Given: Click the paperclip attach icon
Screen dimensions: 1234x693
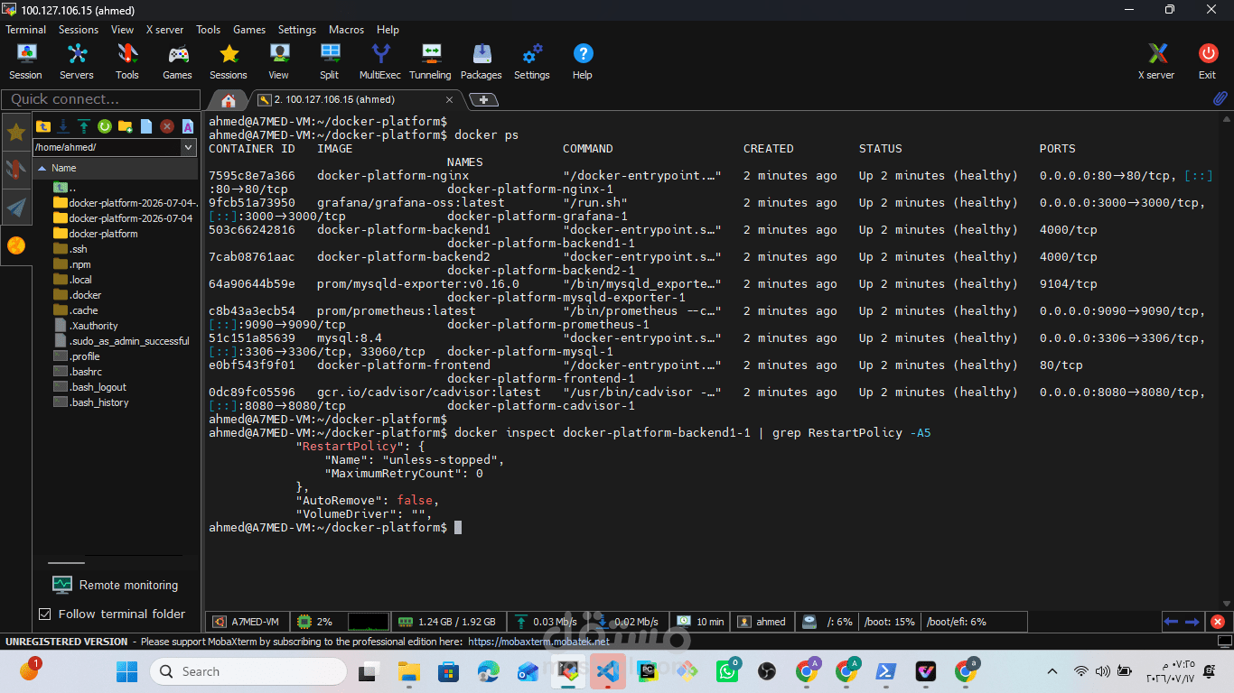Looking at the screenshot, I should point(1220,99).
